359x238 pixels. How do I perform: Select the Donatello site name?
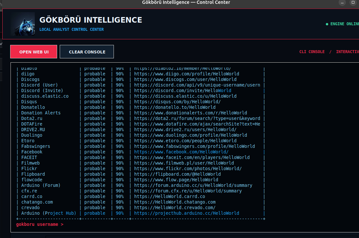pos(33,107)
